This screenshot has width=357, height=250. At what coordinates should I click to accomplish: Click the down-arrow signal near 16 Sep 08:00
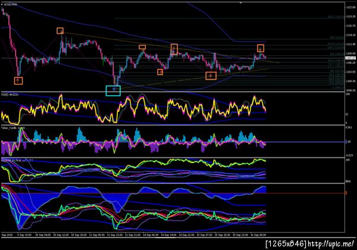pyautogui.click(x=261, y=48)
